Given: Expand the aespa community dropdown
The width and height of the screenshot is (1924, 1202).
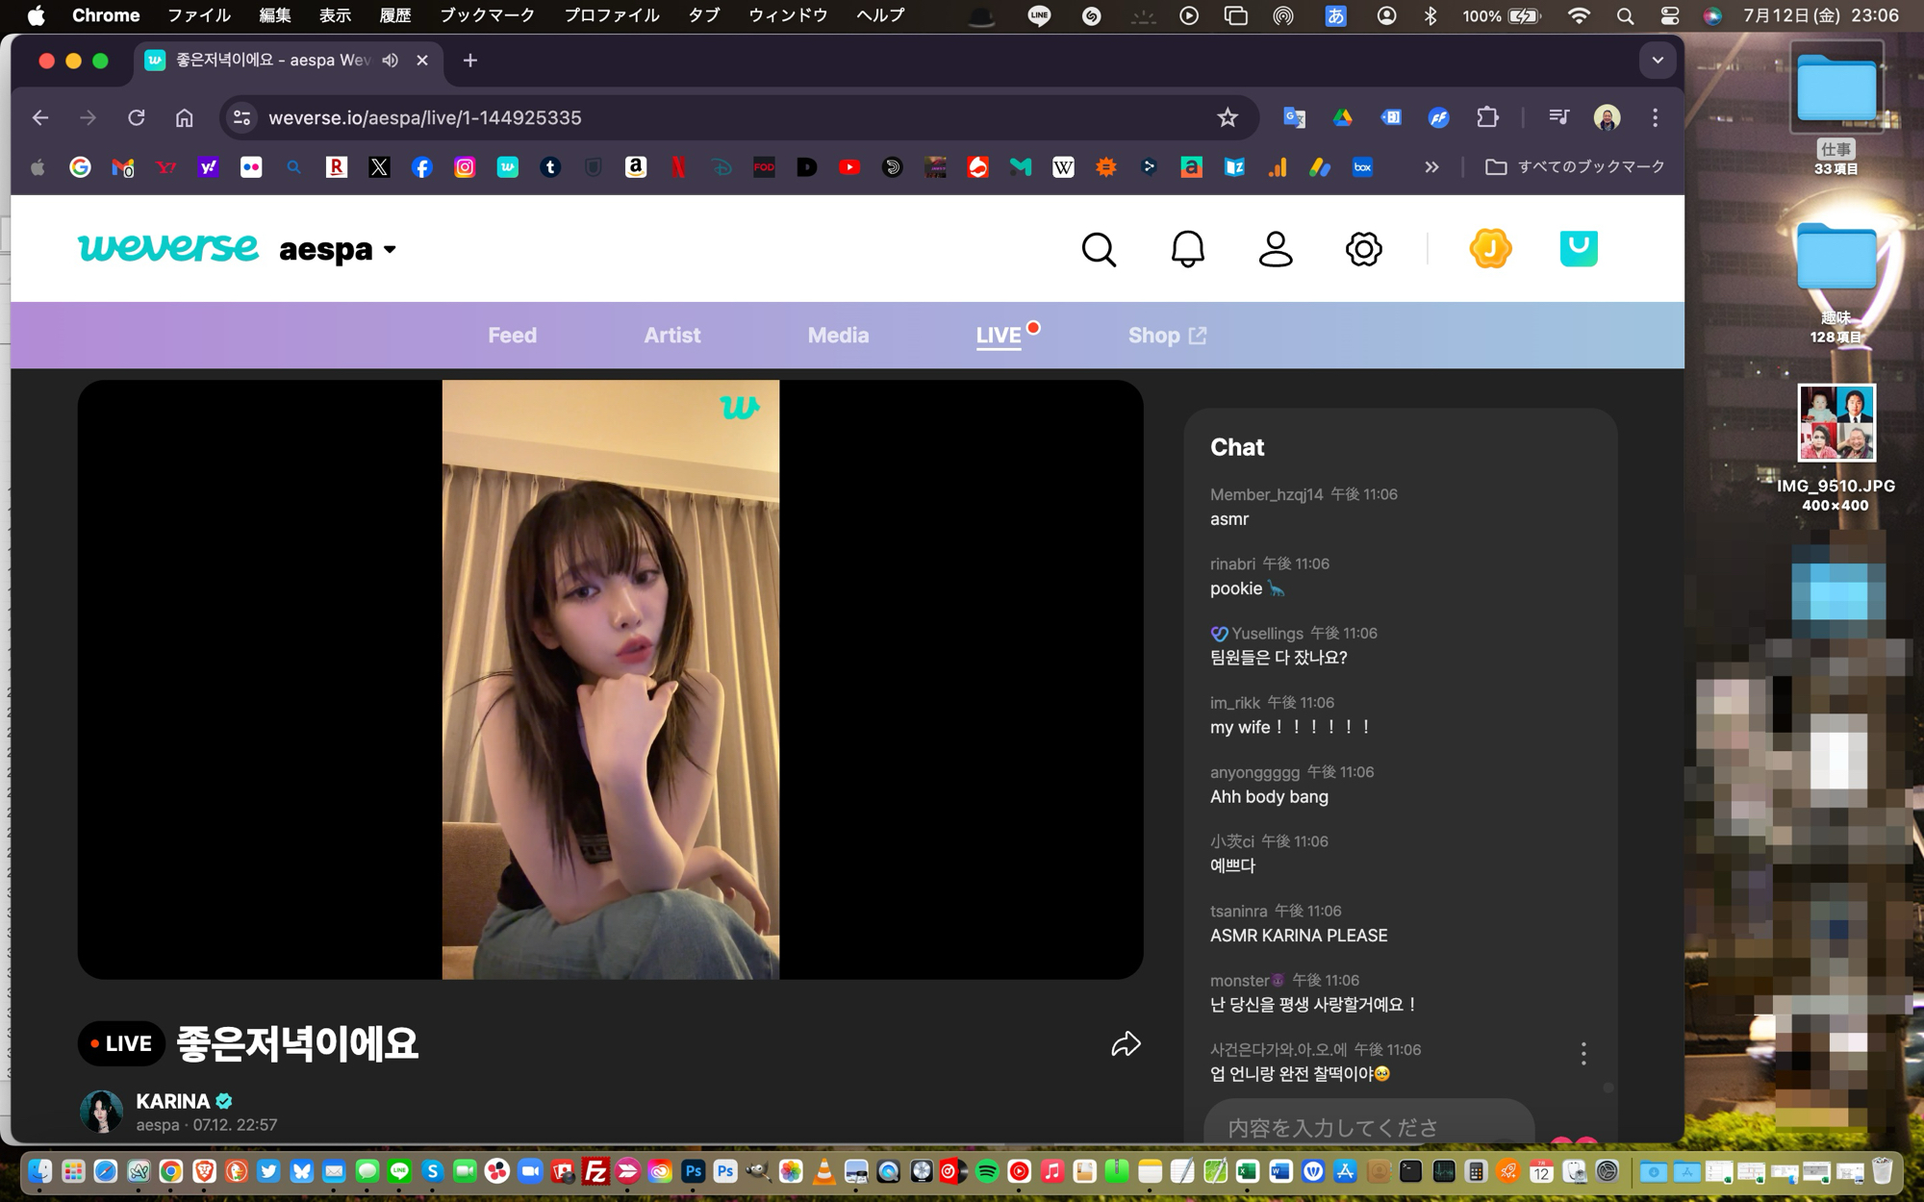Looking at the screenshot, I should [390, 250].
